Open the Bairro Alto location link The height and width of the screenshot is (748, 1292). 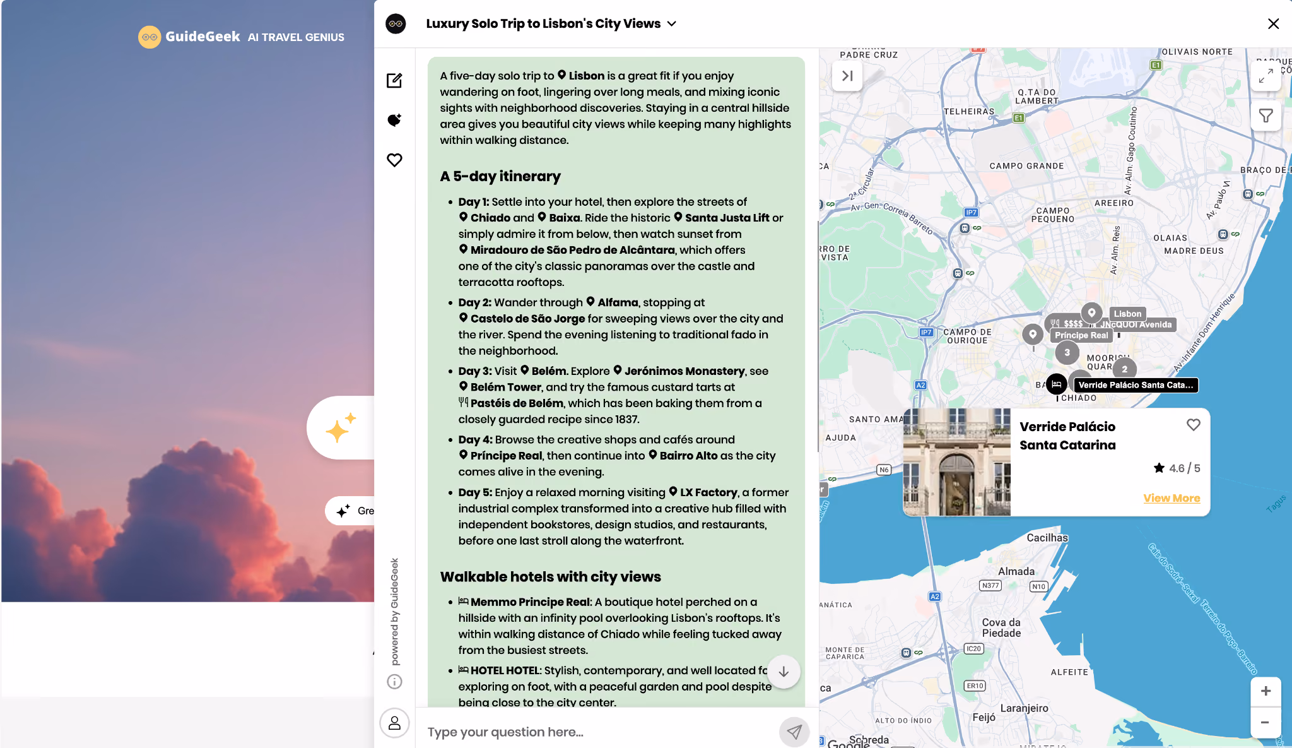coord(683,456)
